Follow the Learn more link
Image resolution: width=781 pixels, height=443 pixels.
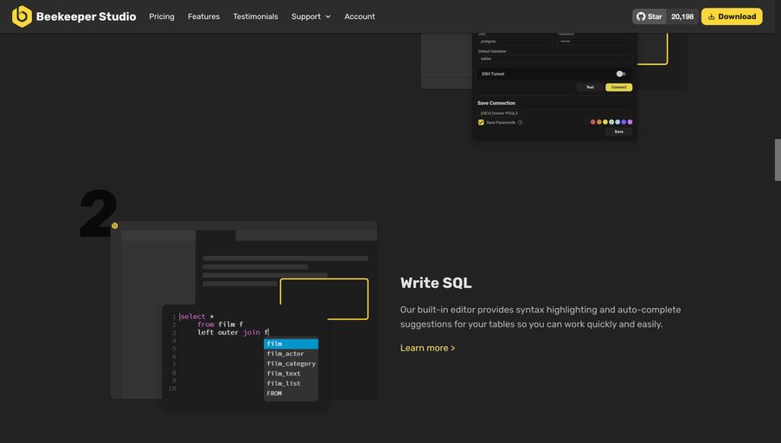[x=427, y=348]
